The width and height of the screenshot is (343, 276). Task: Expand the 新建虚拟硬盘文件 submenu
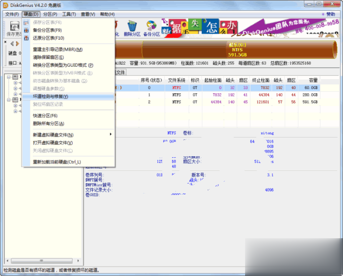53,135
